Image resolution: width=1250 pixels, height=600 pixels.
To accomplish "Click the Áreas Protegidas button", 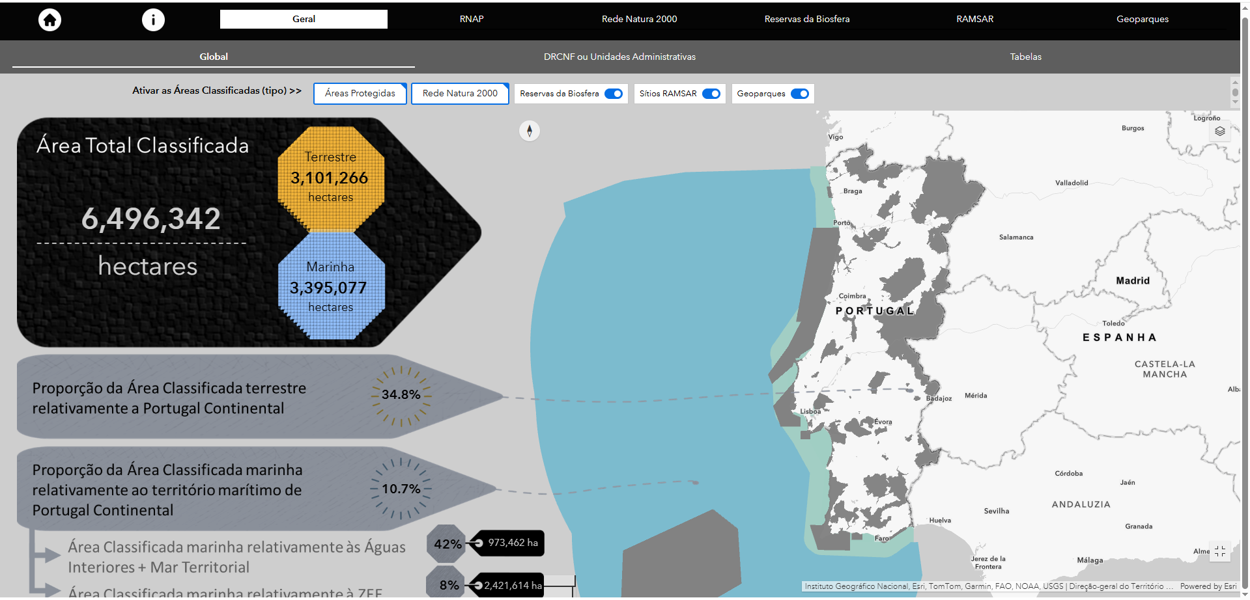I will (x=360, y=94).
